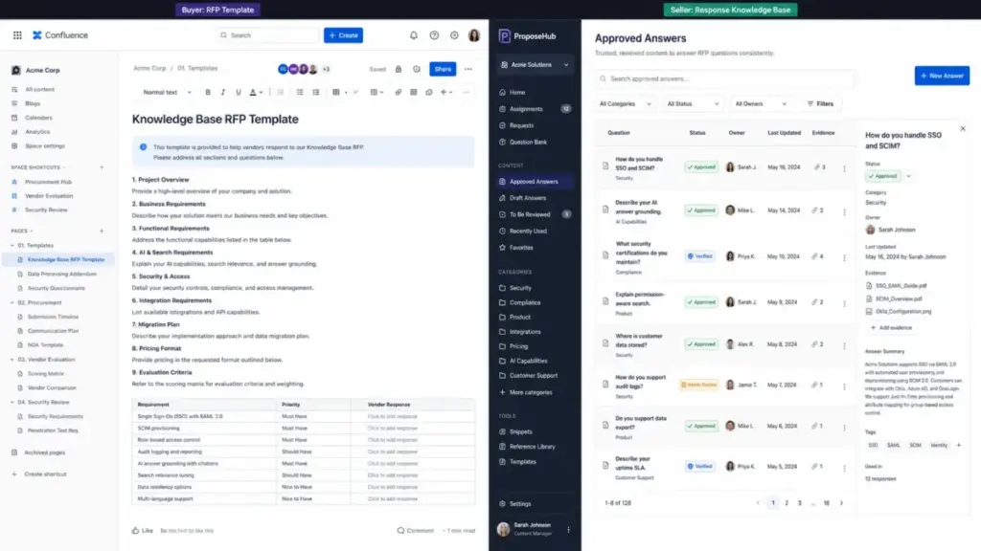The height and width of the screenshot is (551, 981).
Task: Open the Confluence app switcher grid
Action: coord(17,35)
